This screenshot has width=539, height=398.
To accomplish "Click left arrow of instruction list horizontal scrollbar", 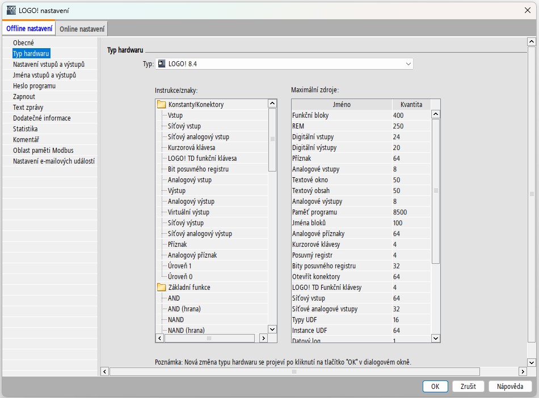I will click(x=159, y=338).
